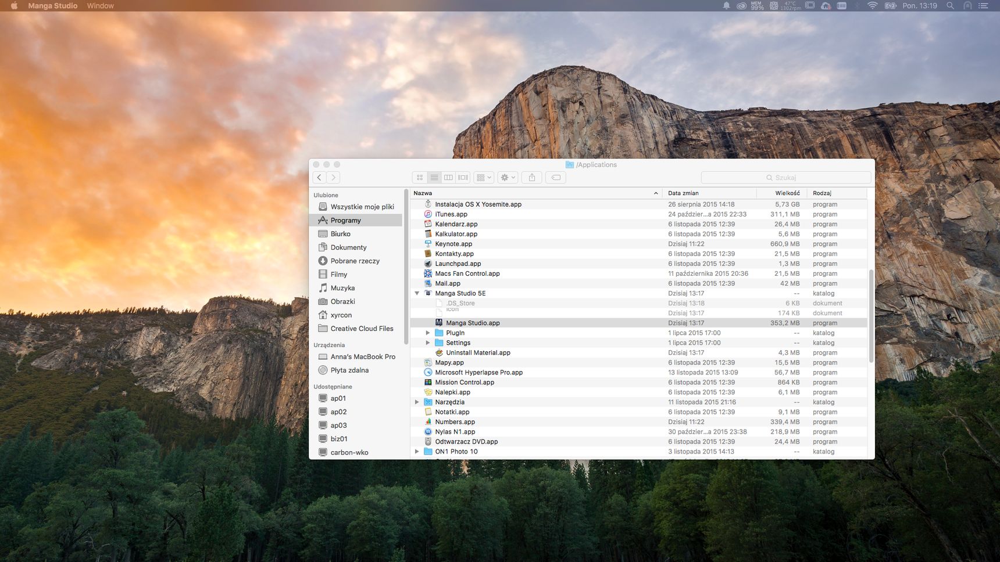The width and height of the screenshot is (1000, 562).
Task: Click the Wi-Fi menu bar icon
Action: [872, 6]
